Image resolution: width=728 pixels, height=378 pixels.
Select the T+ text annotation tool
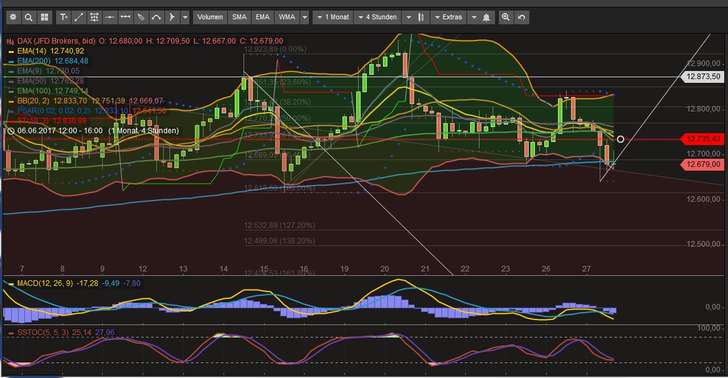coord(63,17)
